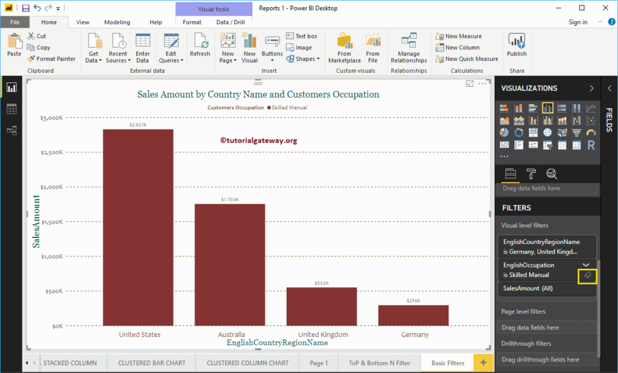Create a New Measure
The image size is (618, 373).
point(459,36)
